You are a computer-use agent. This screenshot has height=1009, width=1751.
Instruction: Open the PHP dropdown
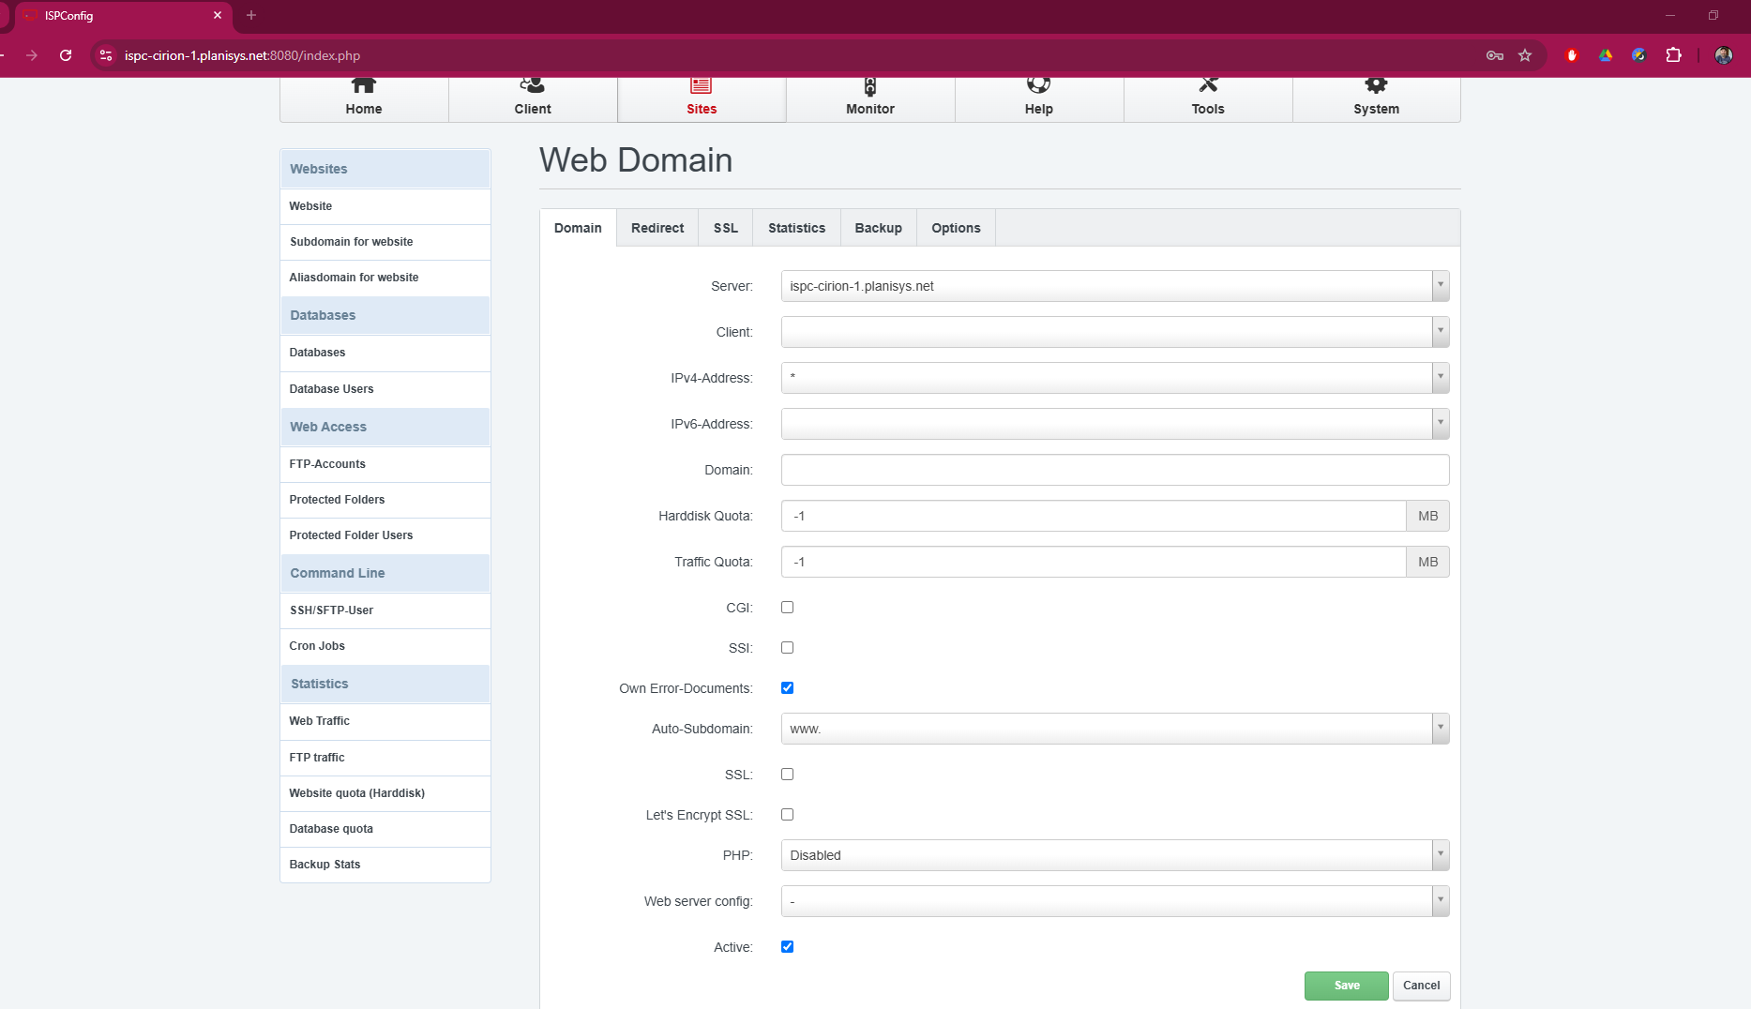(x=1115, y=855)
